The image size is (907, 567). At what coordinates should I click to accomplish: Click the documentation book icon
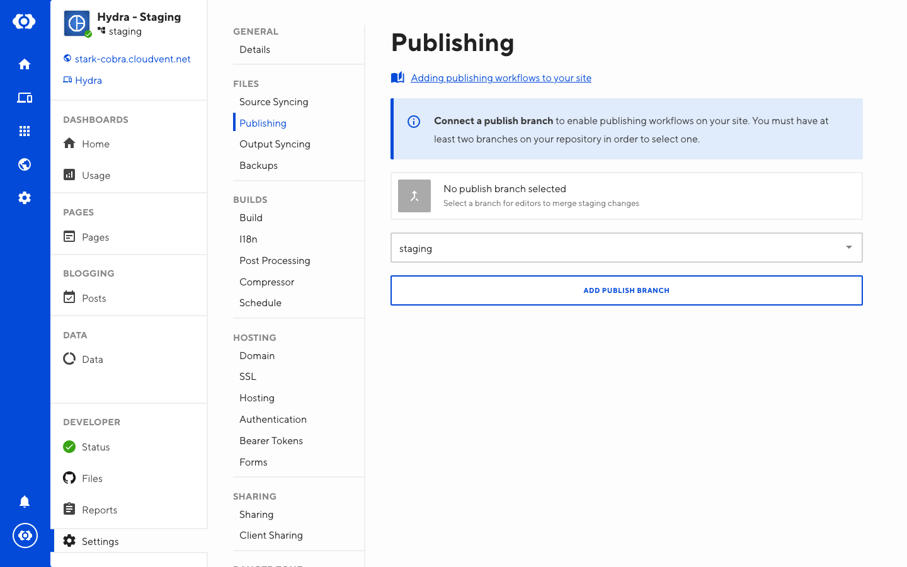coord(397,77)
